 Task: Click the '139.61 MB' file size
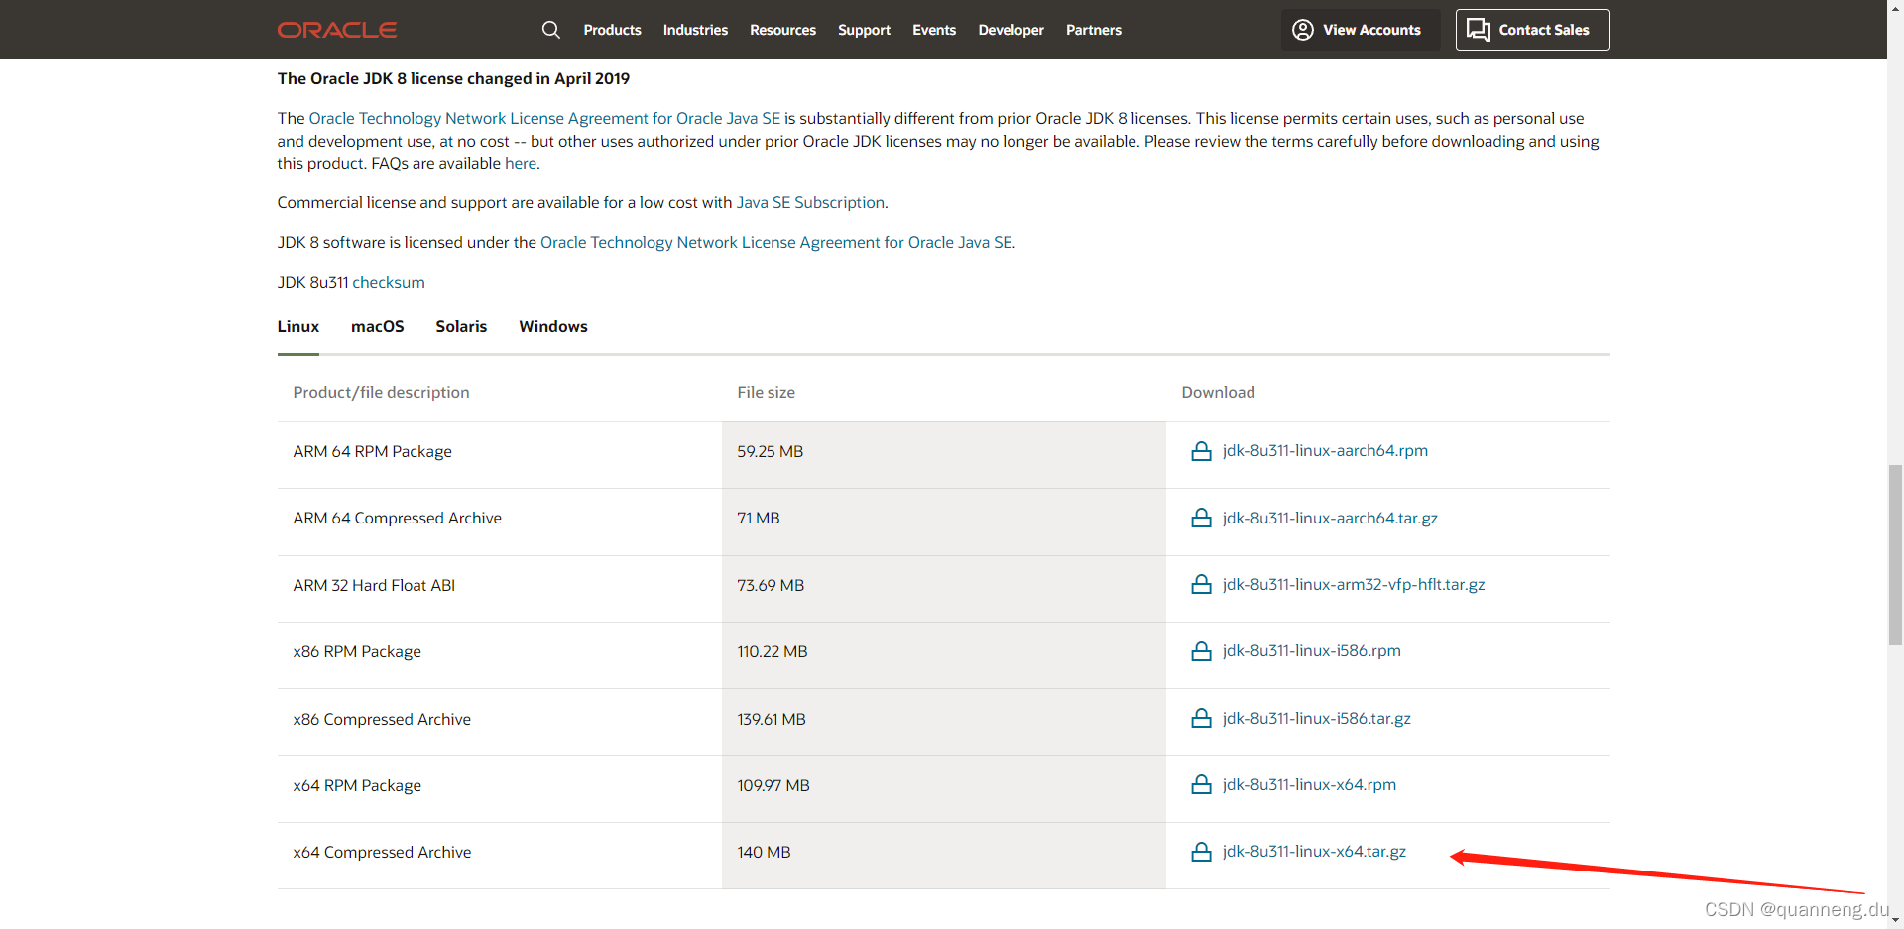[771, 720]
